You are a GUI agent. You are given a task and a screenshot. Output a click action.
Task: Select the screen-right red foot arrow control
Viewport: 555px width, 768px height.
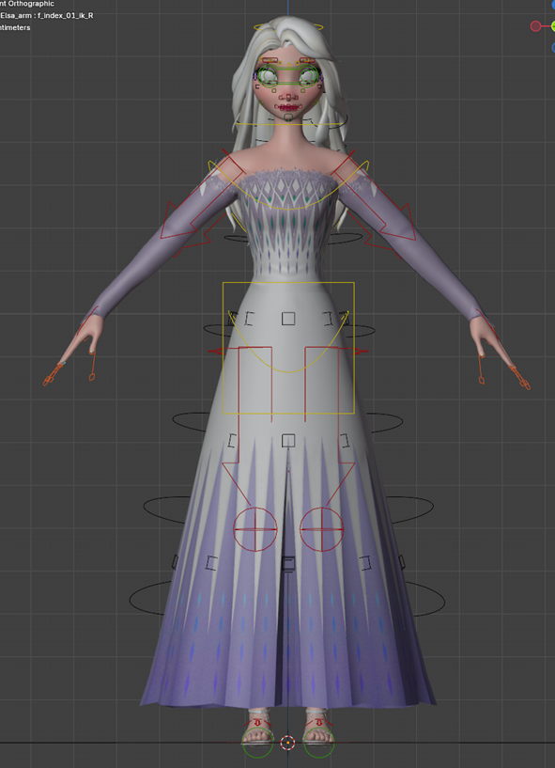click(x=319, y=723)
